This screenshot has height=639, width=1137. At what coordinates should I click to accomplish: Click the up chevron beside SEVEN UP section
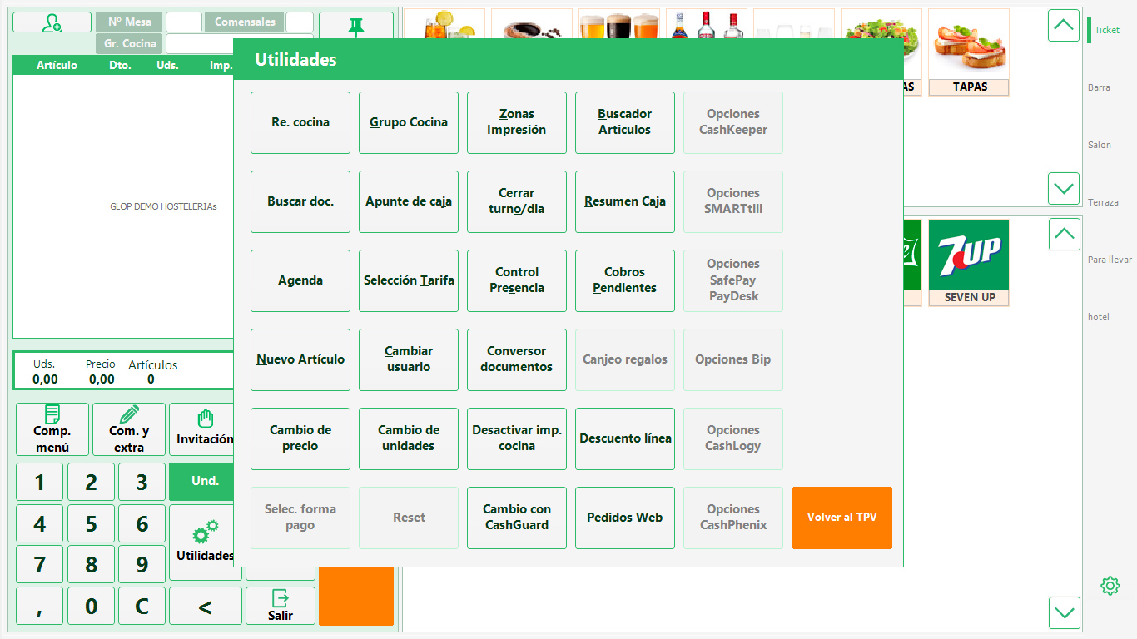tap(1064, 234)
